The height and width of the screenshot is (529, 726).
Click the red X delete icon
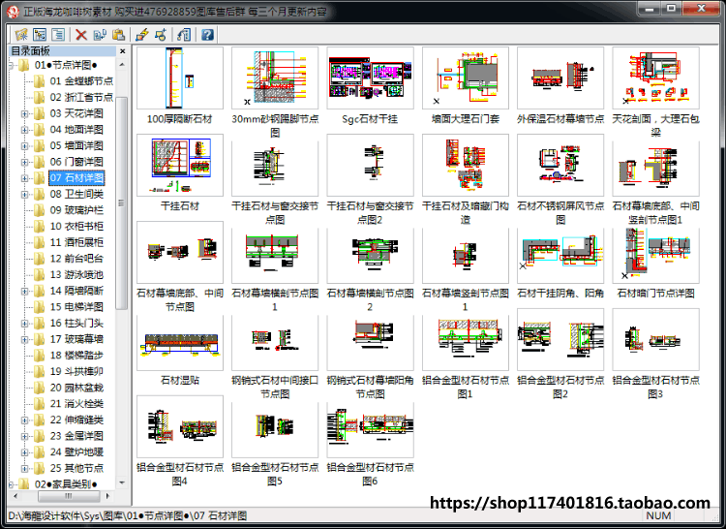pos(81,34)
